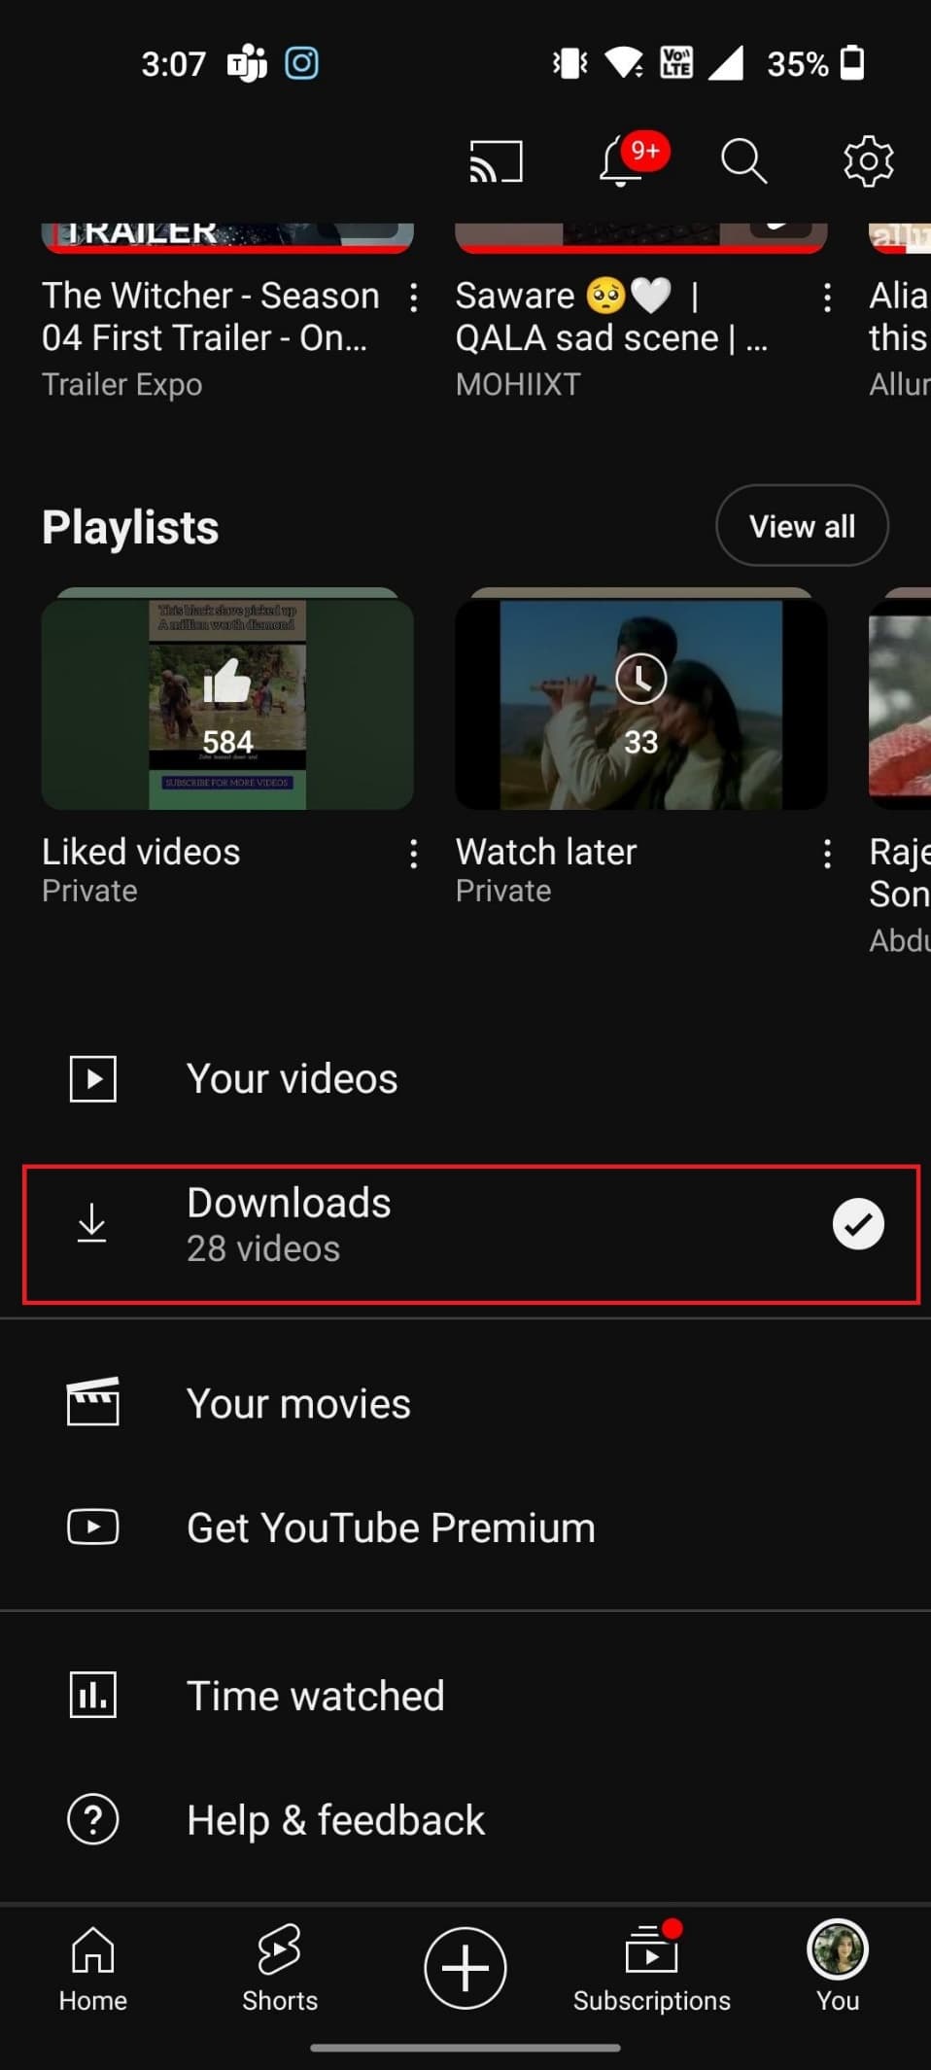The image size is (931, 2070).
Task: Switch to the Shorts tab
Action: click(280, 1968)
